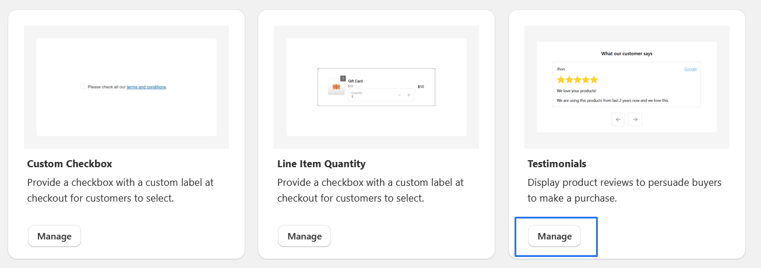Click the previous testimonial arrow
761x268 pixels.
coord(618,119)
